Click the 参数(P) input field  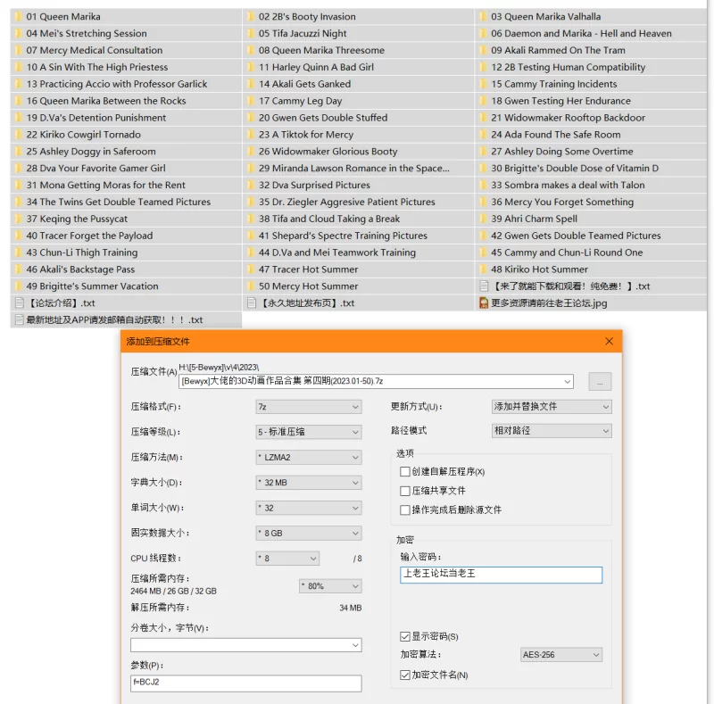point(246,683)
